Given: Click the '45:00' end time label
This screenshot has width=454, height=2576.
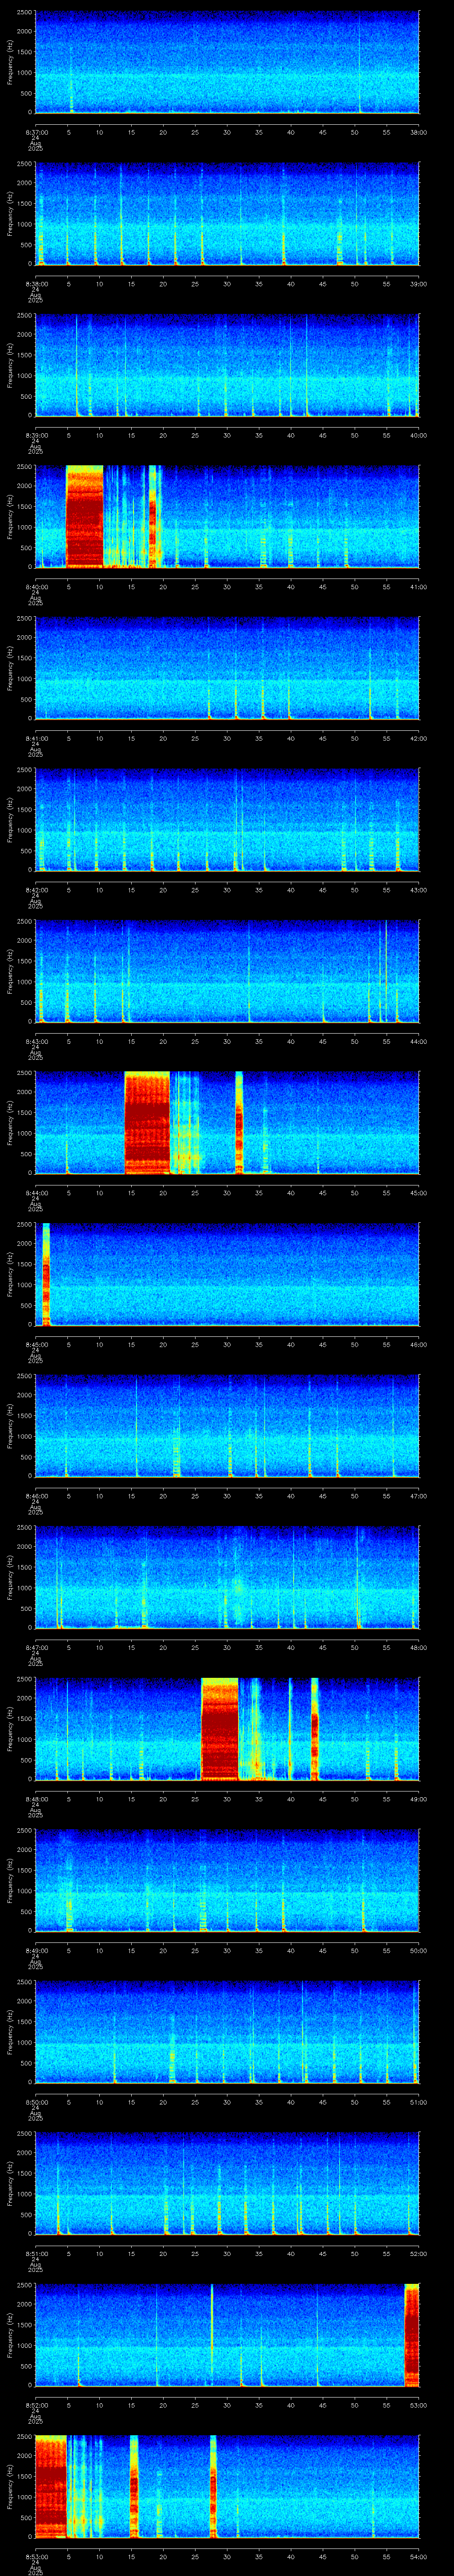Looking at the screenshot, I should pos(418,1193).
